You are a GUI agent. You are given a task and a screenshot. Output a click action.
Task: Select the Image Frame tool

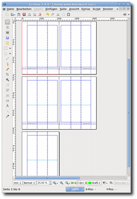[7, 33]
